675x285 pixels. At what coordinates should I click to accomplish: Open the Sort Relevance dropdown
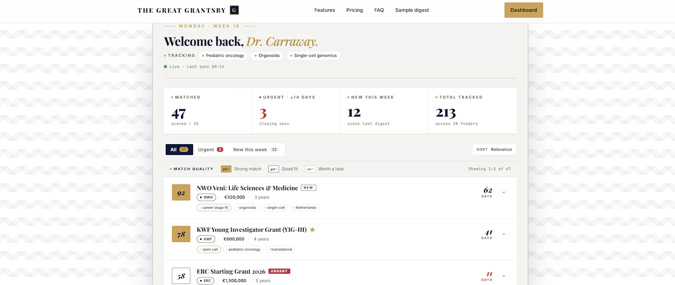494,150
